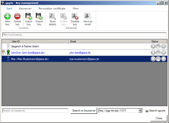Maximize the Key management window
Screen dimensions: 169x123
pyautogui.click(x=162, y=3)
